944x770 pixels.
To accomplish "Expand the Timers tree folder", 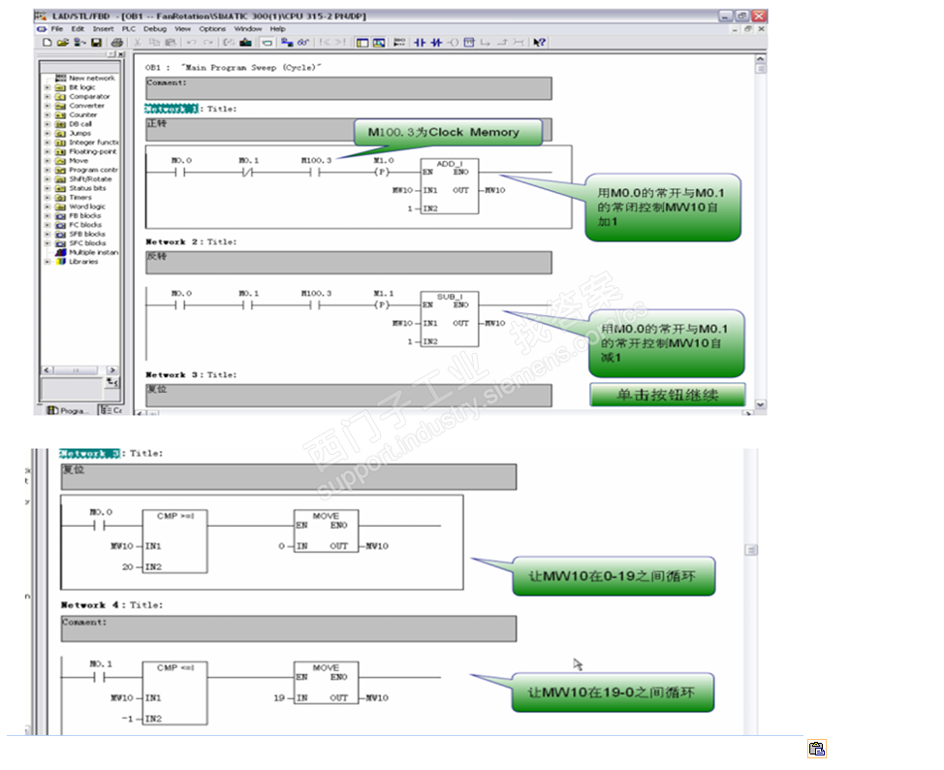I will 47,198.
